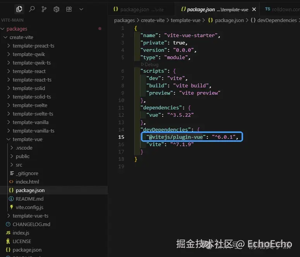Open the Extensions view icon

coord(69,9)
